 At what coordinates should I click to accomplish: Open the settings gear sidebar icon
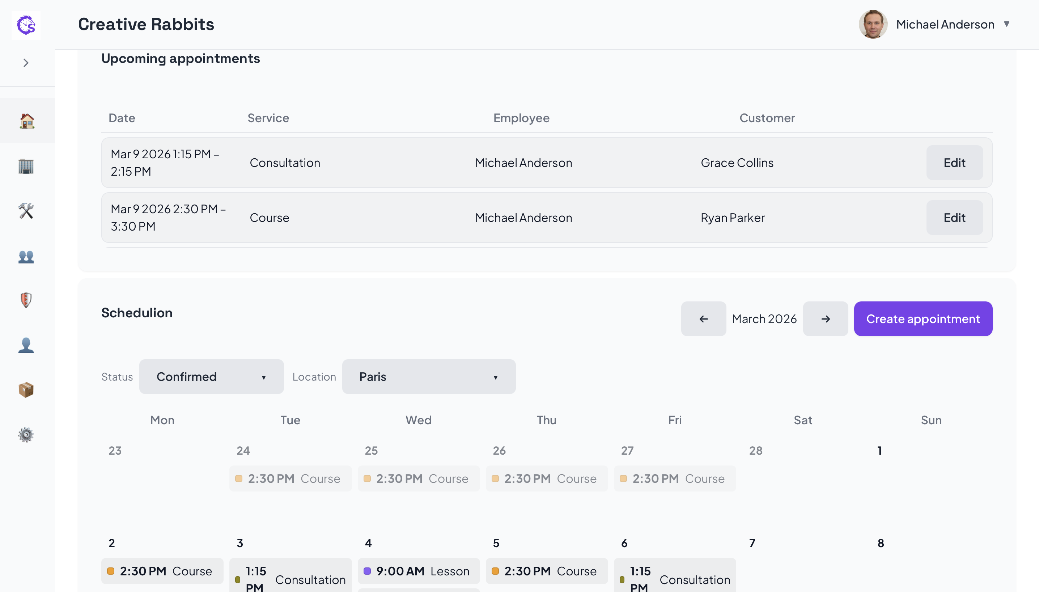coord(26,435)
